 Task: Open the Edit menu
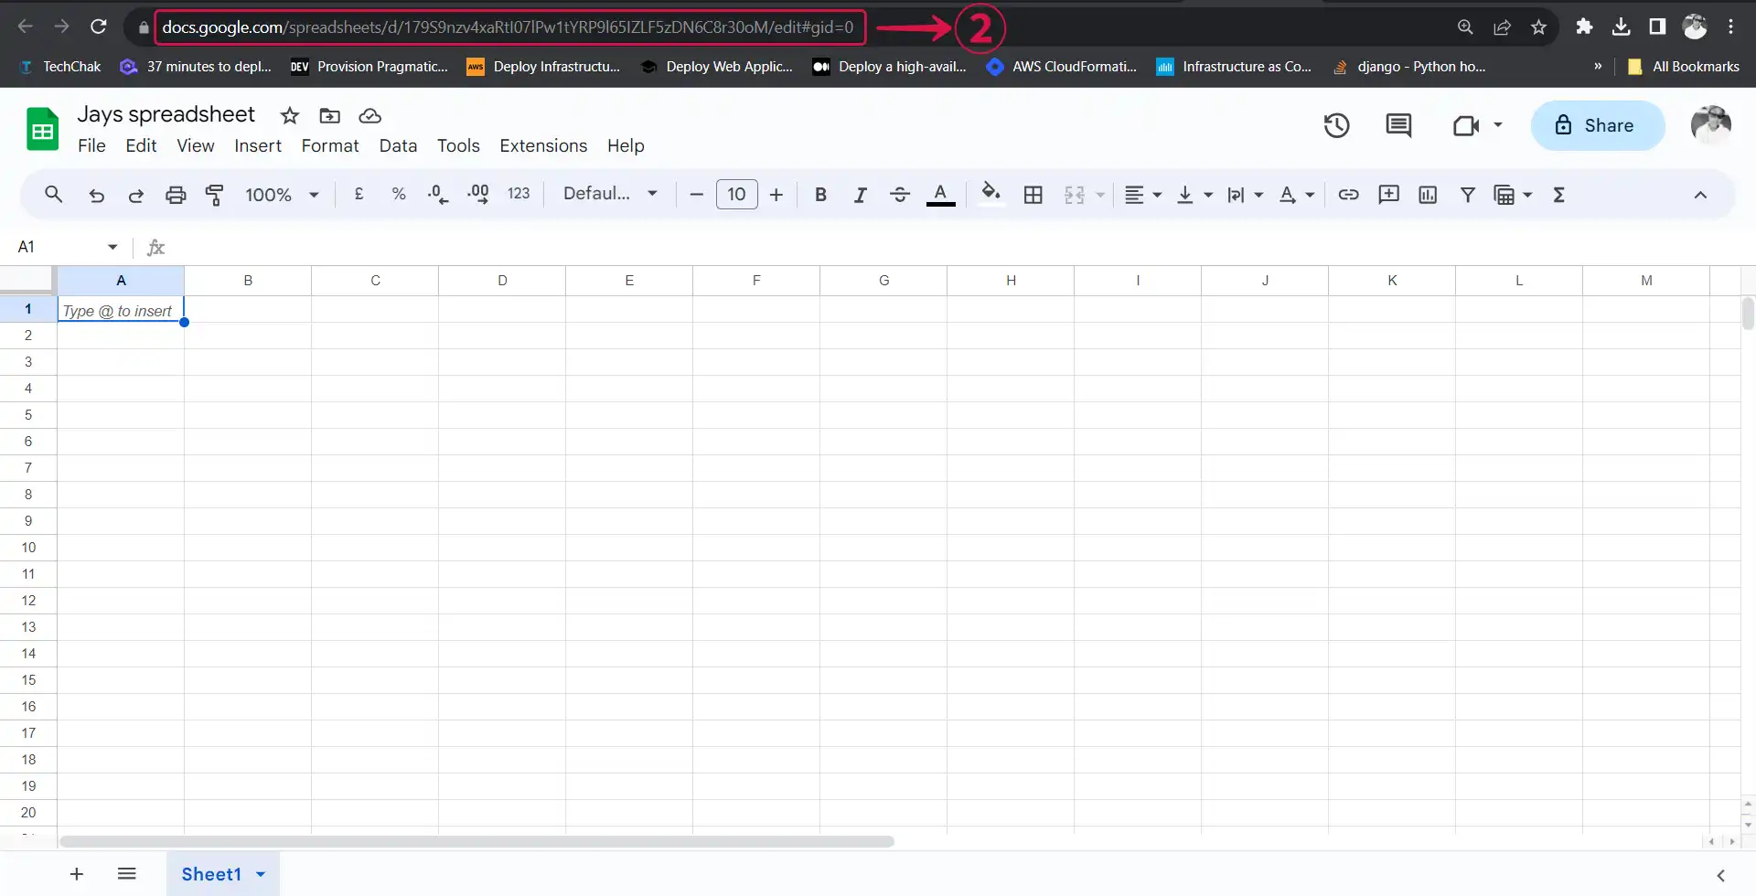click(141, 145)
